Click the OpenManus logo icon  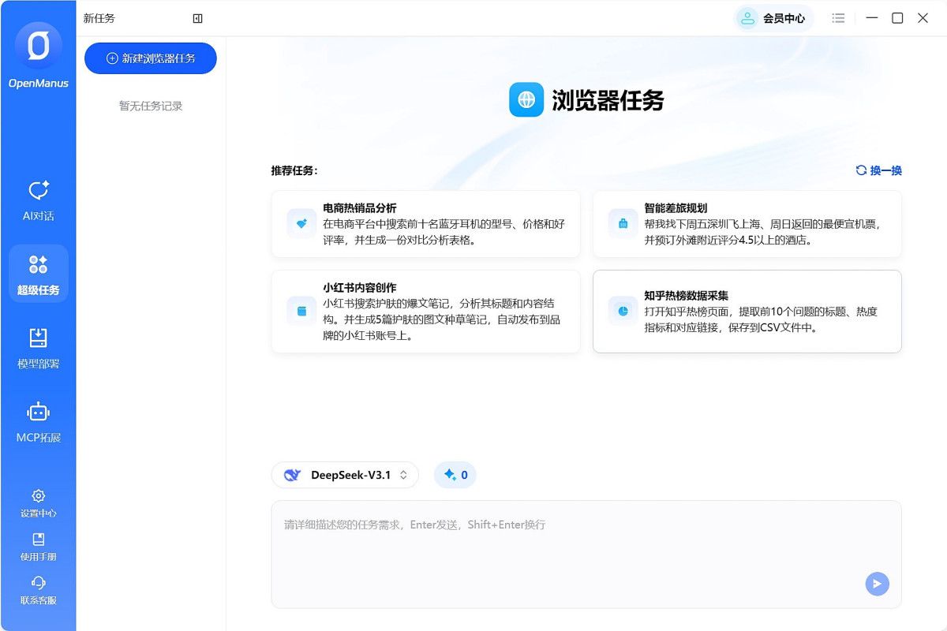pos(38,46)
